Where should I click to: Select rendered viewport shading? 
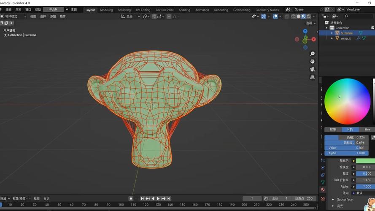tap(308, 16)
